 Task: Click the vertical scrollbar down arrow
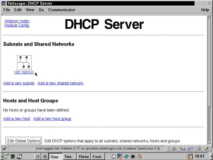pyautogui.click(x=209, y=142)
